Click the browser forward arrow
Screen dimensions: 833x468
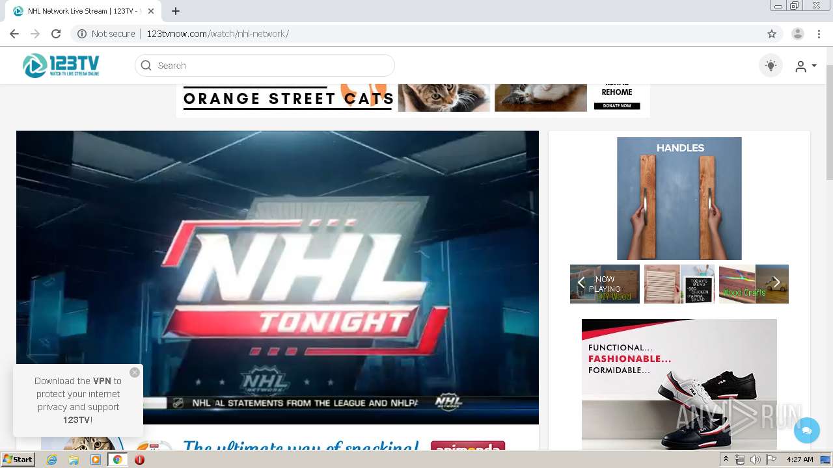pyautogui.click(x=35, y=34)
